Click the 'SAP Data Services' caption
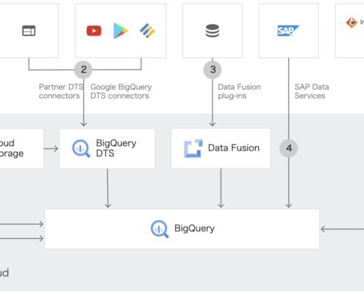 click(x=312, y=91)
